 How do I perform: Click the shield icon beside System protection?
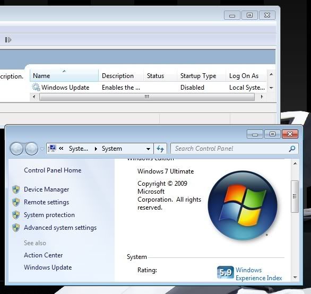(16, 215)
